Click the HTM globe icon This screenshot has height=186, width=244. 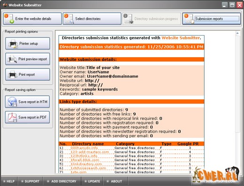(13, 102)
